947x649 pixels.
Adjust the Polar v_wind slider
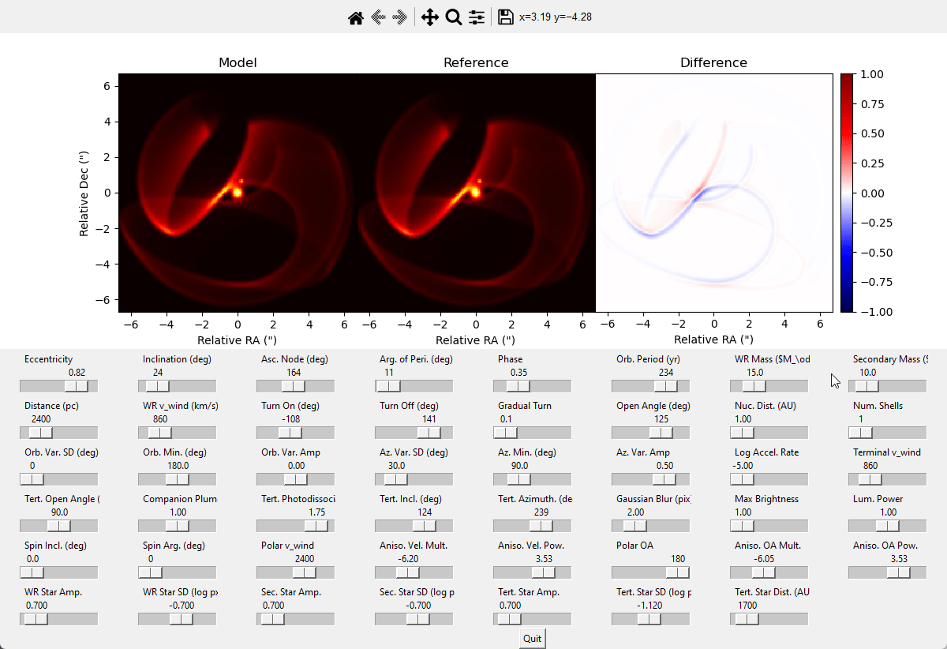tap(295, 572)
